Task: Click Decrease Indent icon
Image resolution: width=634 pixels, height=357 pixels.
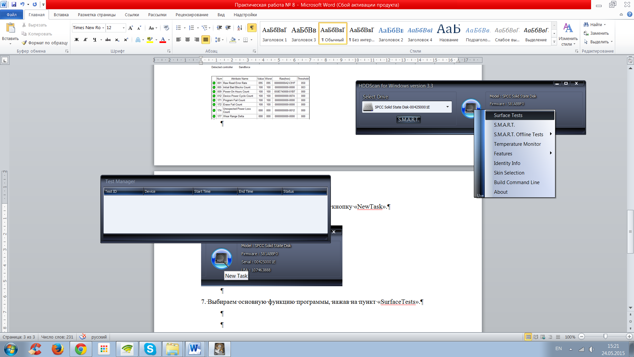Action: (x=219, y=28)
